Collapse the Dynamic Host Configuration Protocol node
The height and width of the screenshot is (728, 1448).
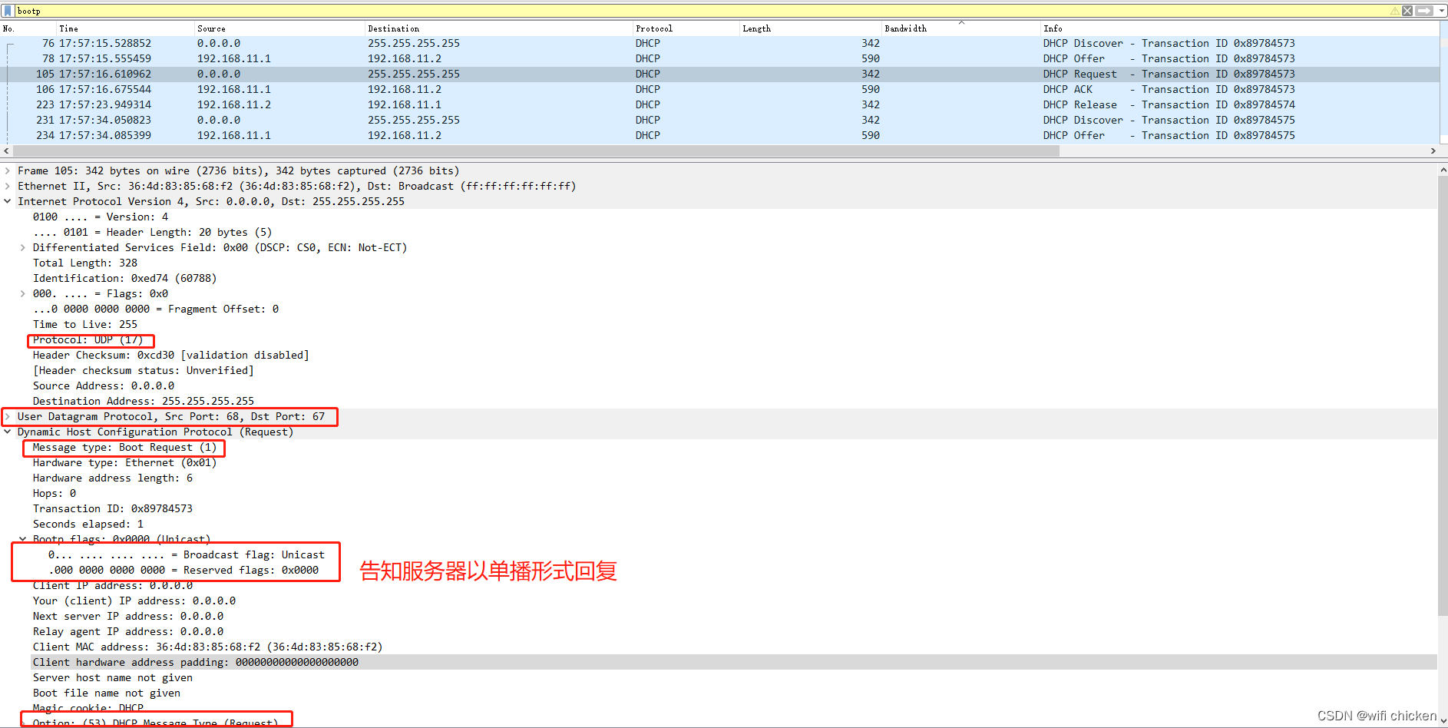(x=8, y=432)
